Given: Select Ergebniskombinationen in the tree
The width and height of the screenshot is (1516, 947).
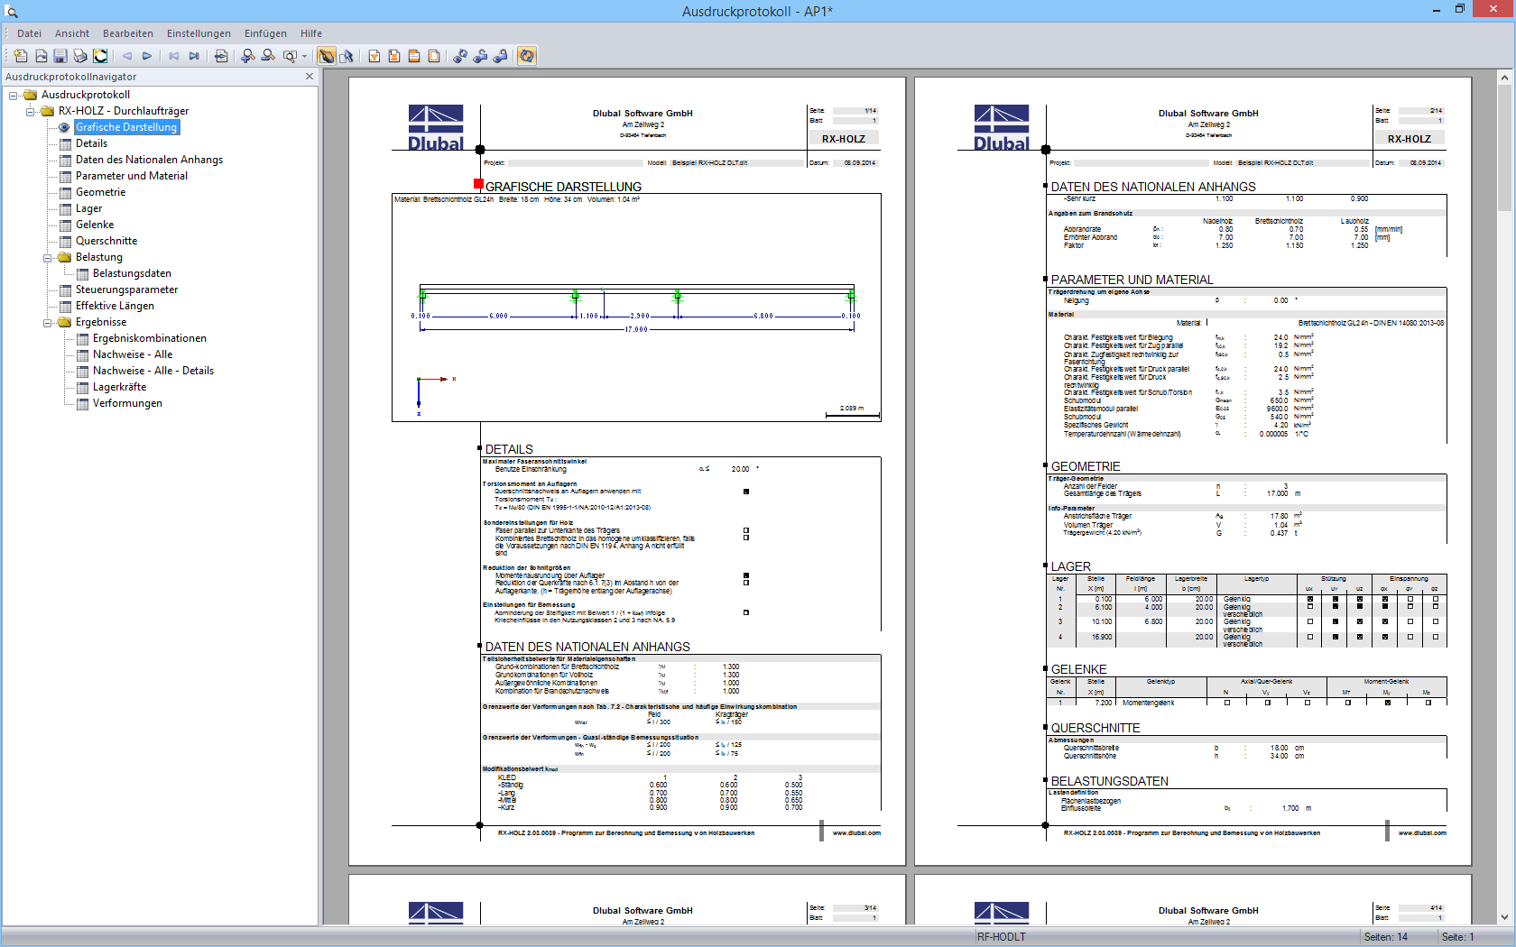Looking at the screenshot, I should [x=150, y=338].
